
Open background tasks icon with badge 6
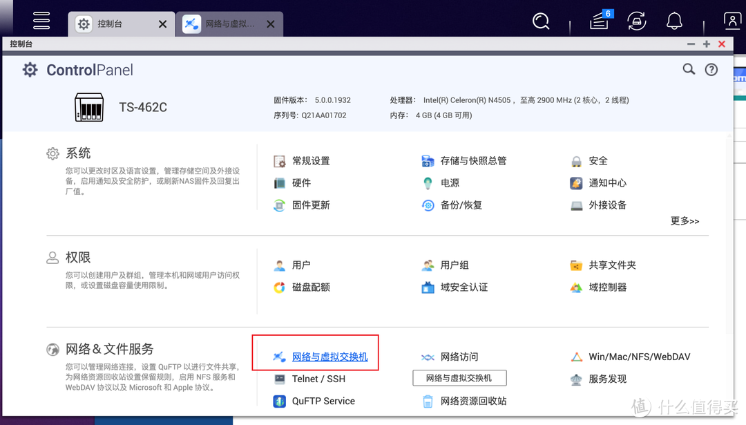600,21
